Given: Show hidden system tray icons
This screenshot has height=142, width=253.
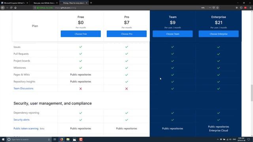Looking at the screenshot, I should [218, 139].
